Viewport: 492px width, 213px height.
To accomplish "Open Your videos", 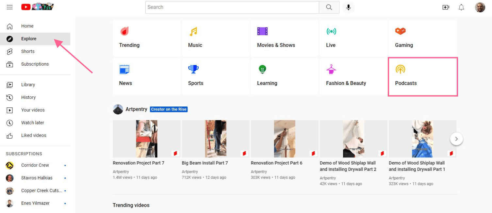I will pos(35,110).
